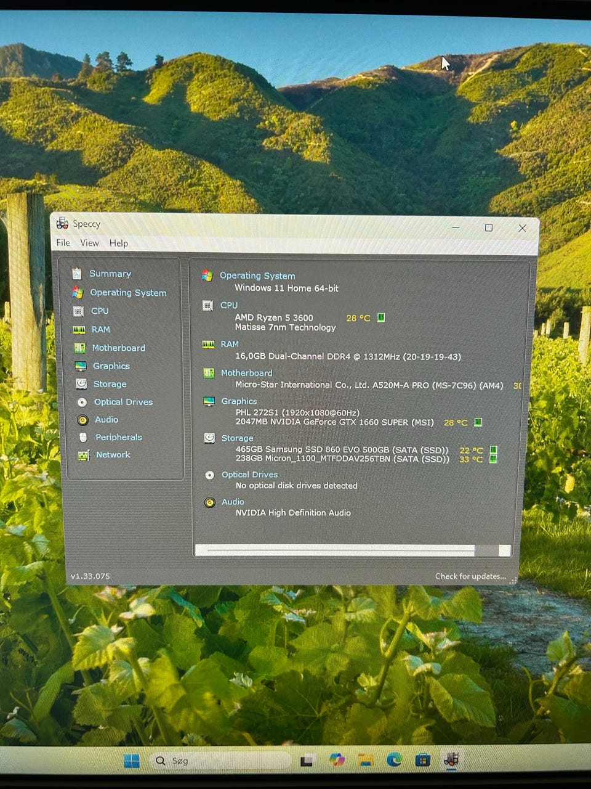Select Network in the sidebar
The image size is (591, 789).
coord(113,454)
